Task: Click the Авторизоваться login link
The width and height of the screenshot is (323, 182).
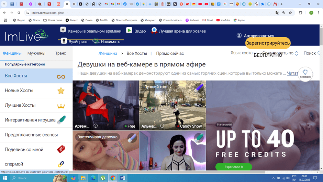Action: coord(259,36)
